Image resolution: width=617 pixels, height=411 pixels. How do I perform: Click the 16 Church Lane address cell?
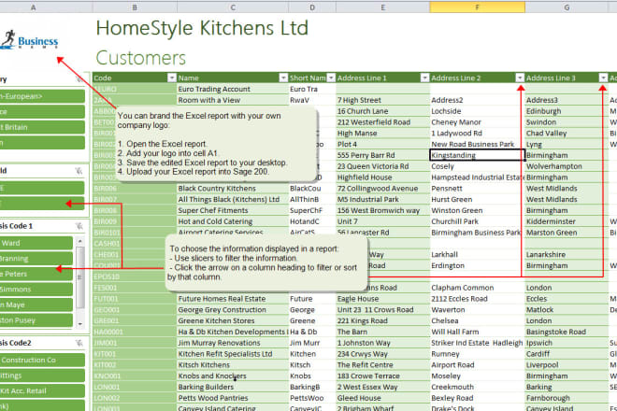tap(383, 111)
